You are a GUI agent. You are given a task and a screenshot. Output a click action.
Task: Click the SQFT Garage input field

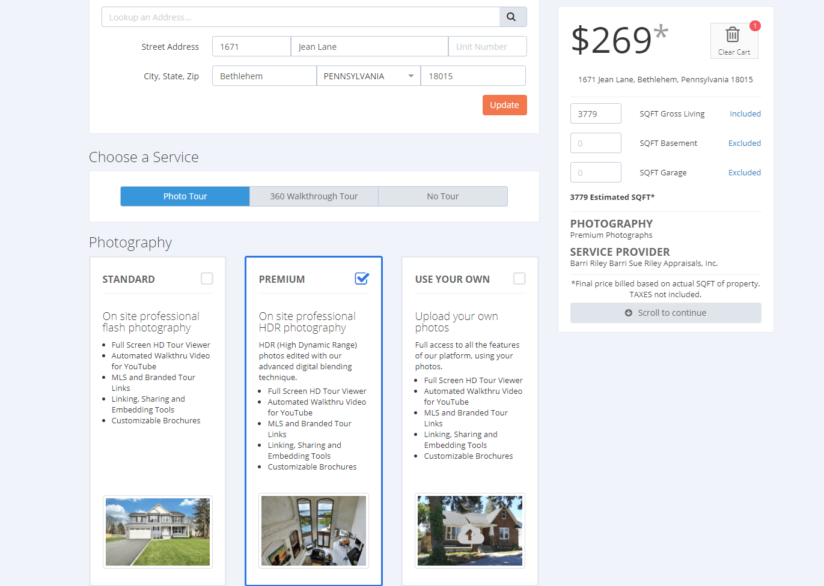point(596,173)
